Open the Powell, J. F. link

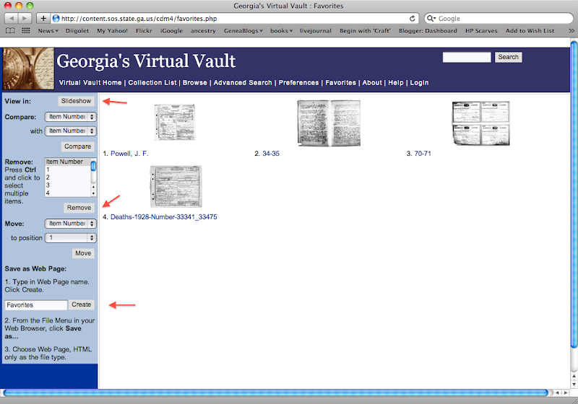(x=129, y=154)
